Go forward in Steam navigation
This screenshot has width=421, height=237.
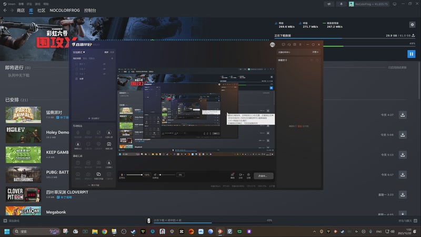[x=12, y=10]
